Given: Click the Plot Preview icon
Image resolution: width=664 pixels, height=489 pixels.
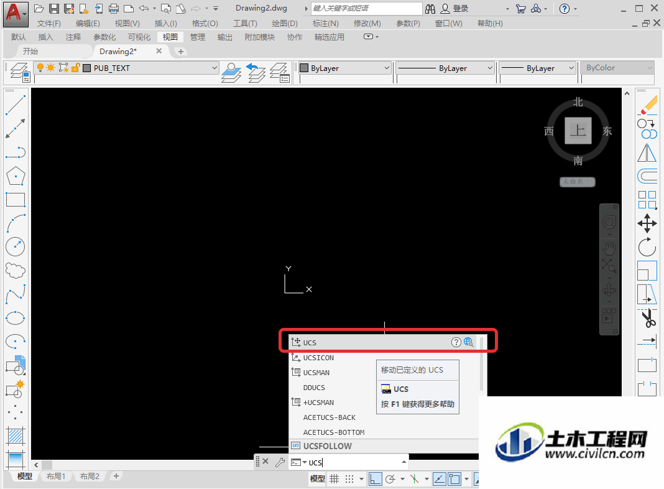Looking at the screenshot, I should point(166,9).
